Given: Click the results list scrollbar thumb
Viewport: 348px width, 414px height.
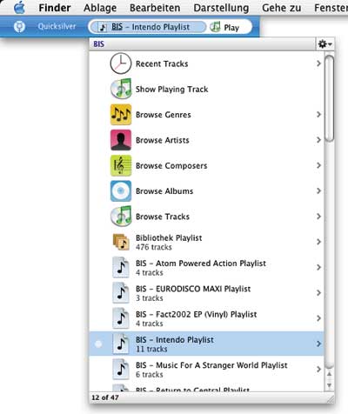Looking at the screenshot, I should (329, 98).
